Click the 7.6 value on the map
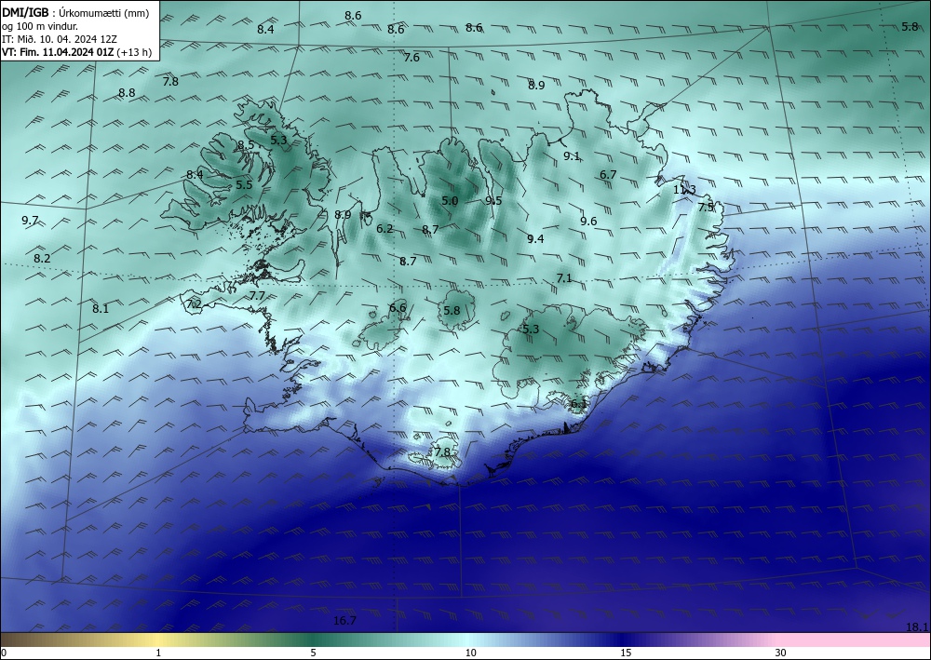The width and height of the screenshot is (931, 660). pyautogui.click(x=412, y=58)
